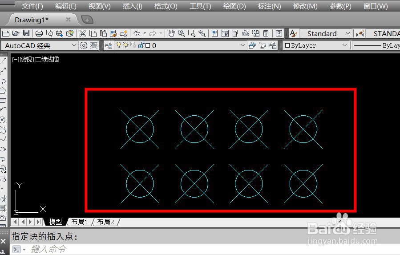This screenshot has width=400, height=255.
Task: Cut selection with scissors icon
Action: (83, 33)
